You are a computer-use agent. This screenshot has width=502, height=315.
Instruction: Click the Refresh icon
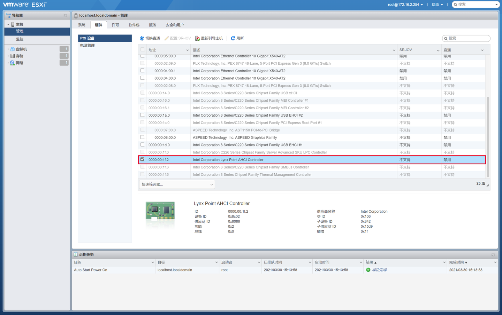(x=233, y=38)
